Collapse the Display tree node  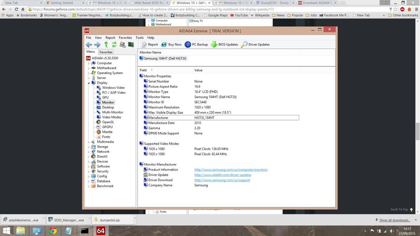click(89, 83)
